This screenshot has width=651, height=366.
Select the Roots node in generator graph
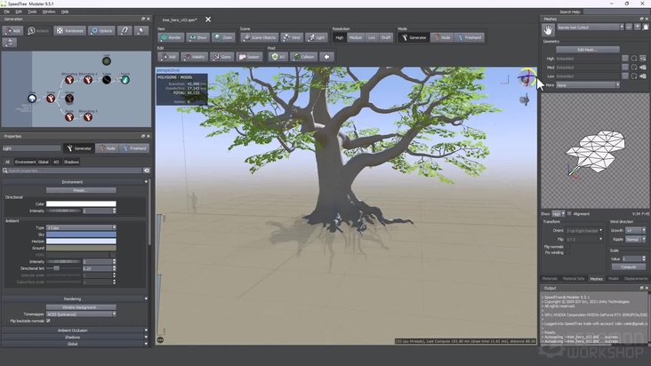point(69,117)
